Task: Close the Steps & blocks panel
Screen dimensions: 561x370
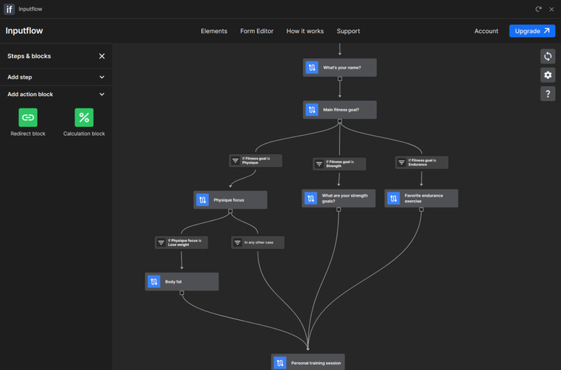Action: tap(102, 56)
